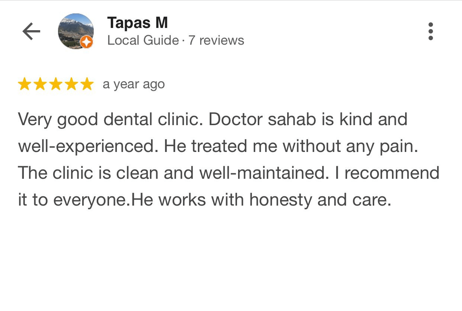Click the 'a year ago' timestamp
Screen dimensions: 462x311
134,84
